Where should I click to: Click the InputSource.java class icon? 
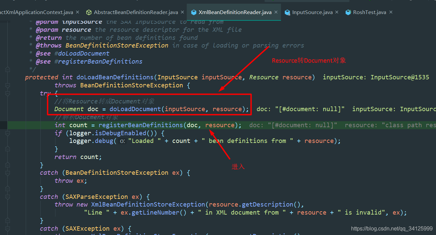pos(287,12)
